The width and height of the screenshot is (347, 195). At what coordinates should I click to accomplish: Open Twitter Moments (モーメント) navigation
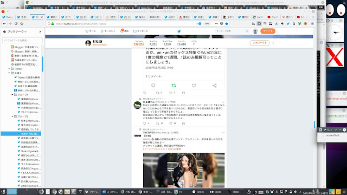coord(108,31)
